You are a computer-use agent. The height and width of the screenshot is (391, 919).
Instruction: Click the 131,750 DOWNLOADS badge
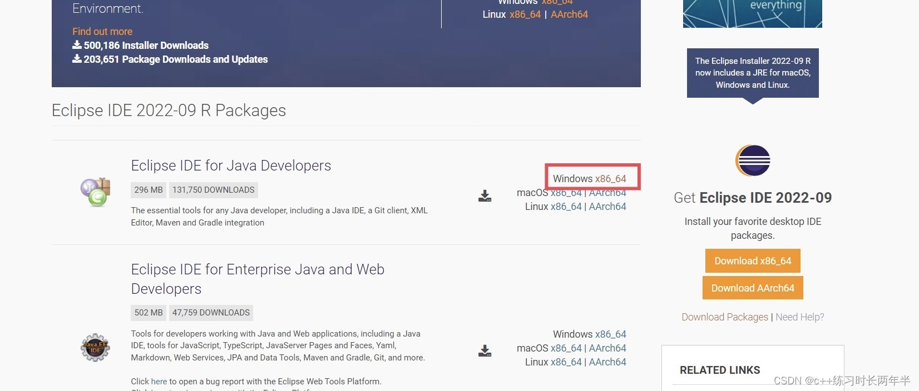click(214, 190)
